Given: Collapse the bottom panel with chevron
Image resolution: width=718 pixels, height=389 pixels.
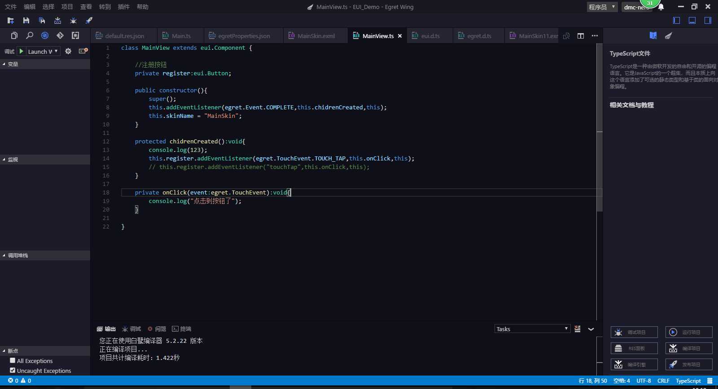Looking at the screenshot, I should (591, 329).
